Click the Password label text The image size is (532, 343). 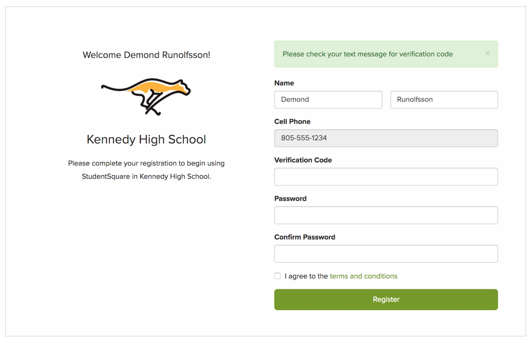tap(290, 198)
